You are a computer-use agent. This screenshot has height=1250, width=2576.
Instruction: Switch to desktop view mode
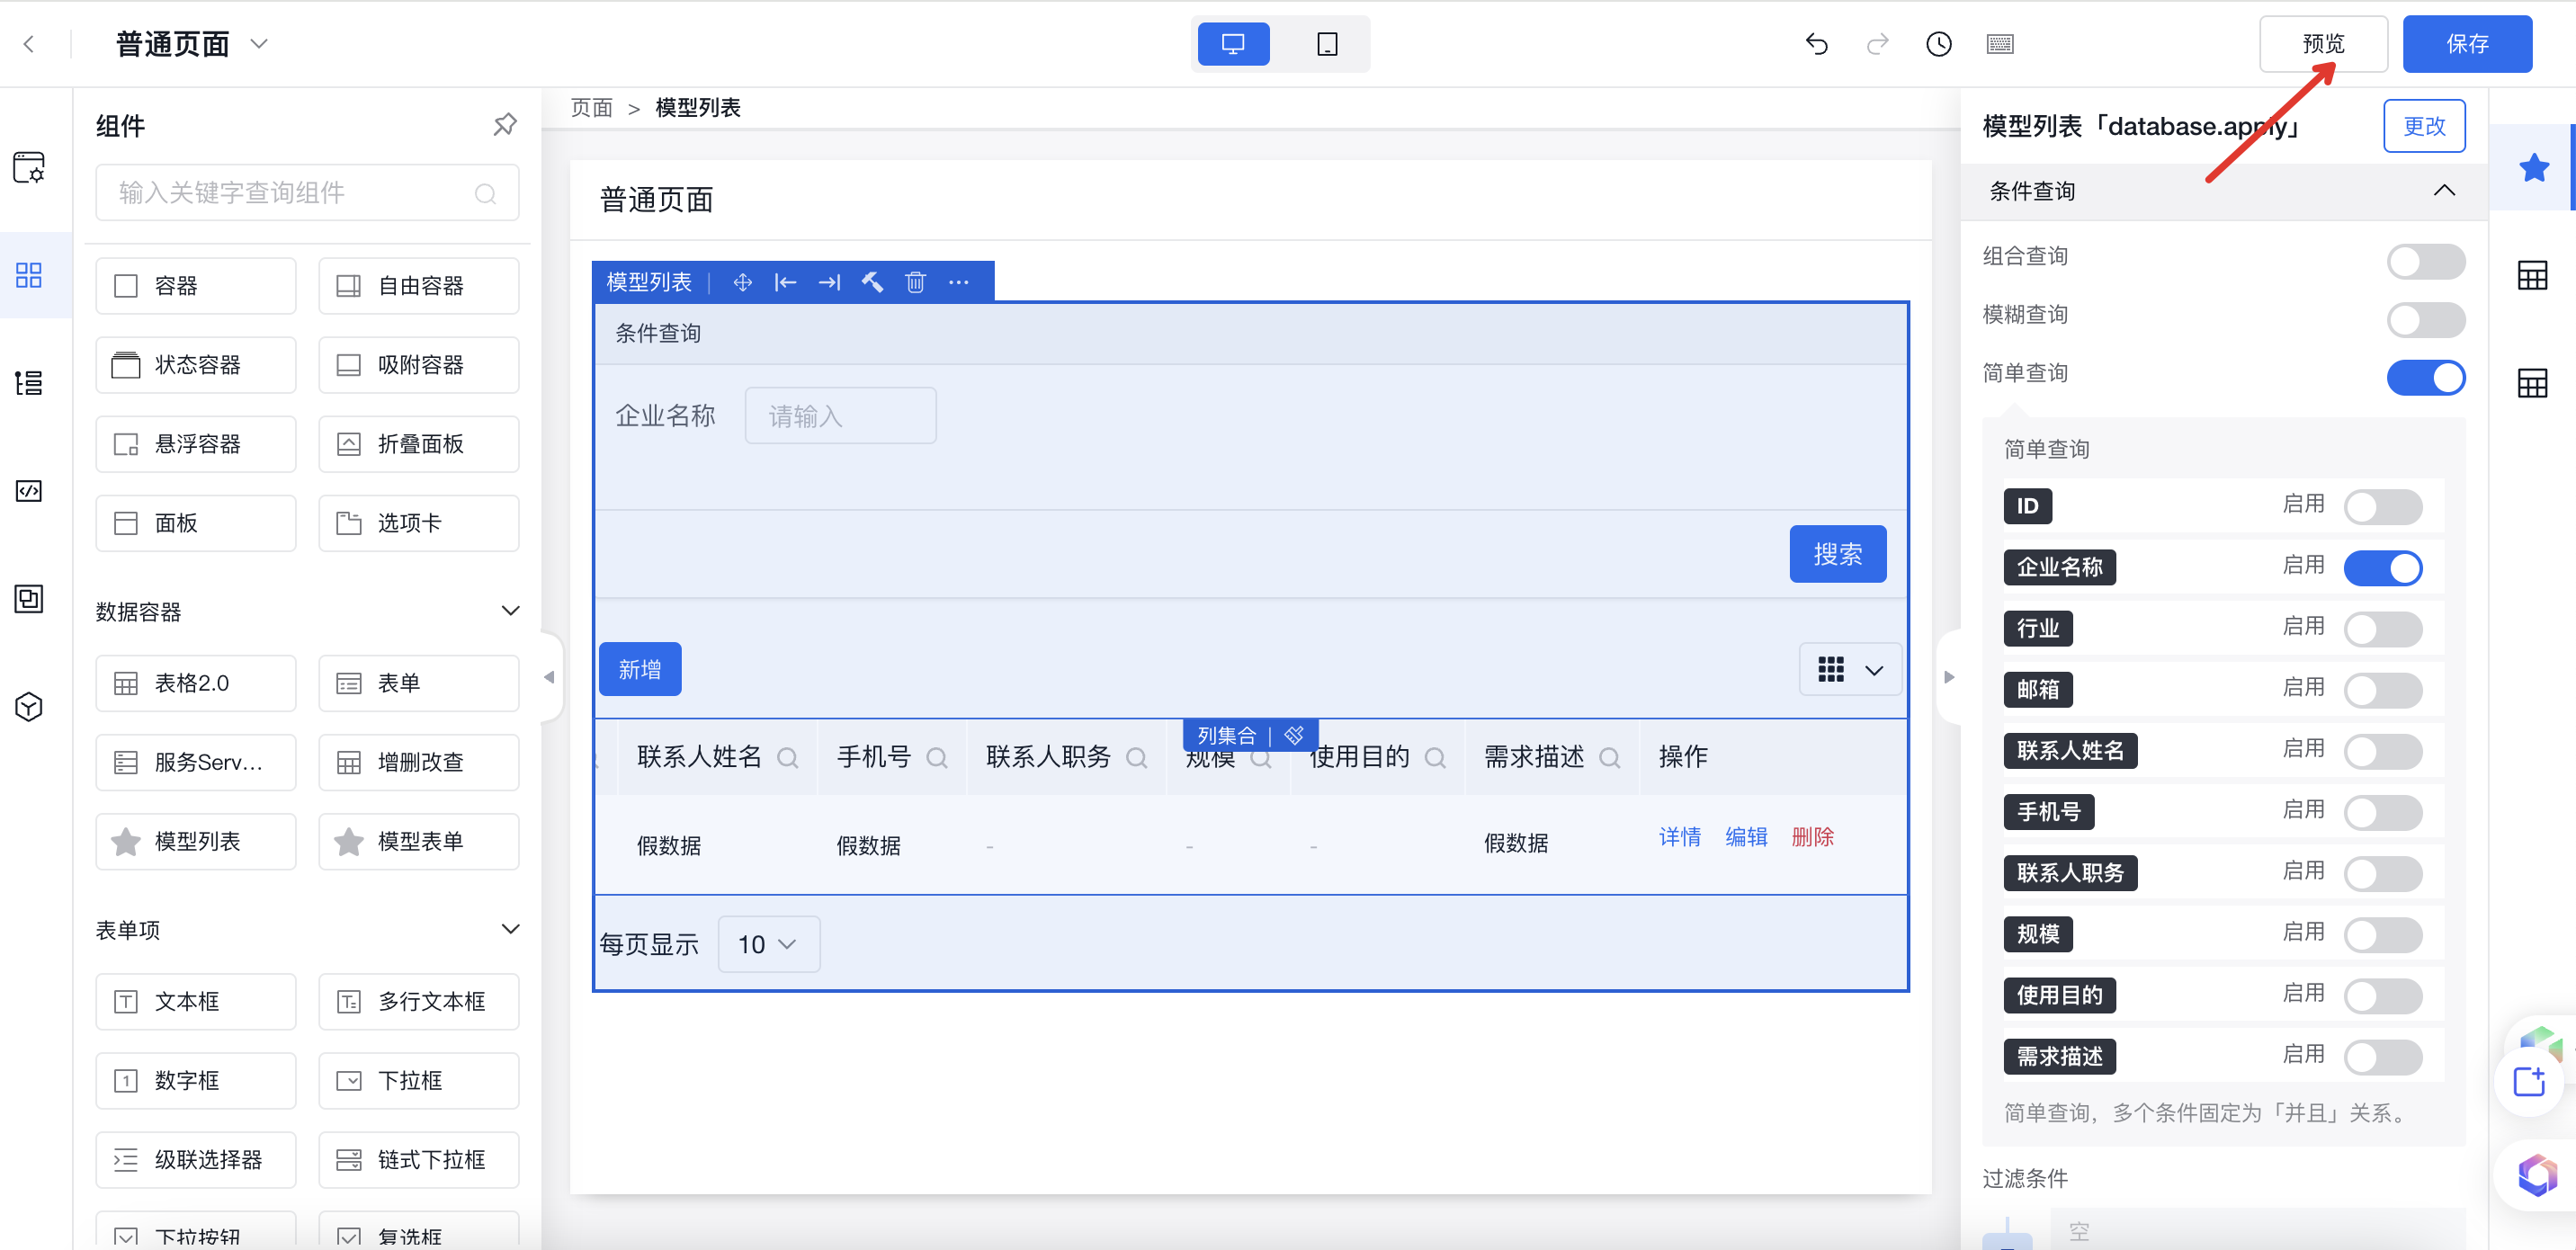pos(1233,44)
